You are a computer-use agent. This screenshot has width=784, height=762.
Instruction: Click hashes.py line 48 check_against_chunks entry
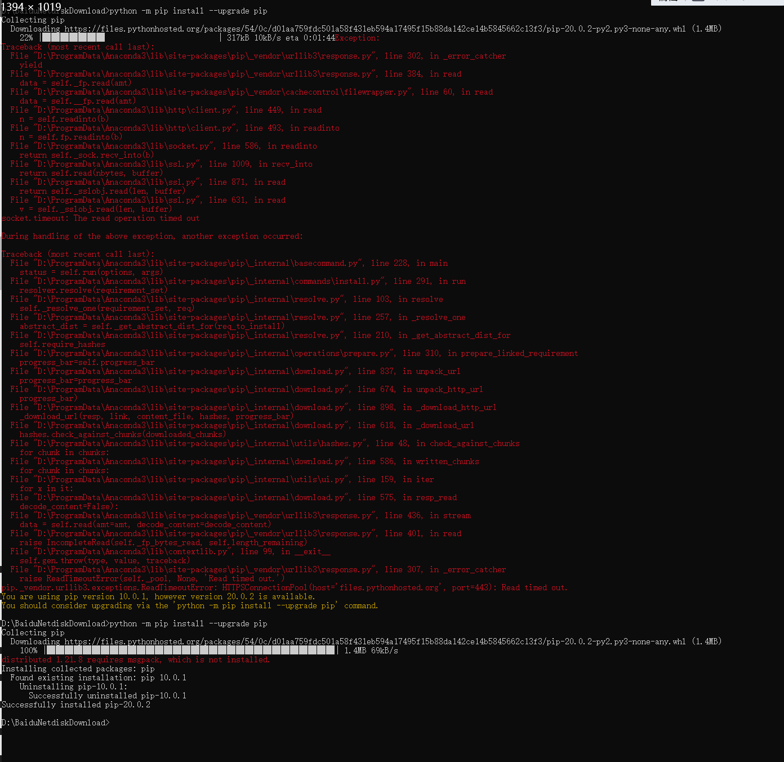(x=265, y=443)
